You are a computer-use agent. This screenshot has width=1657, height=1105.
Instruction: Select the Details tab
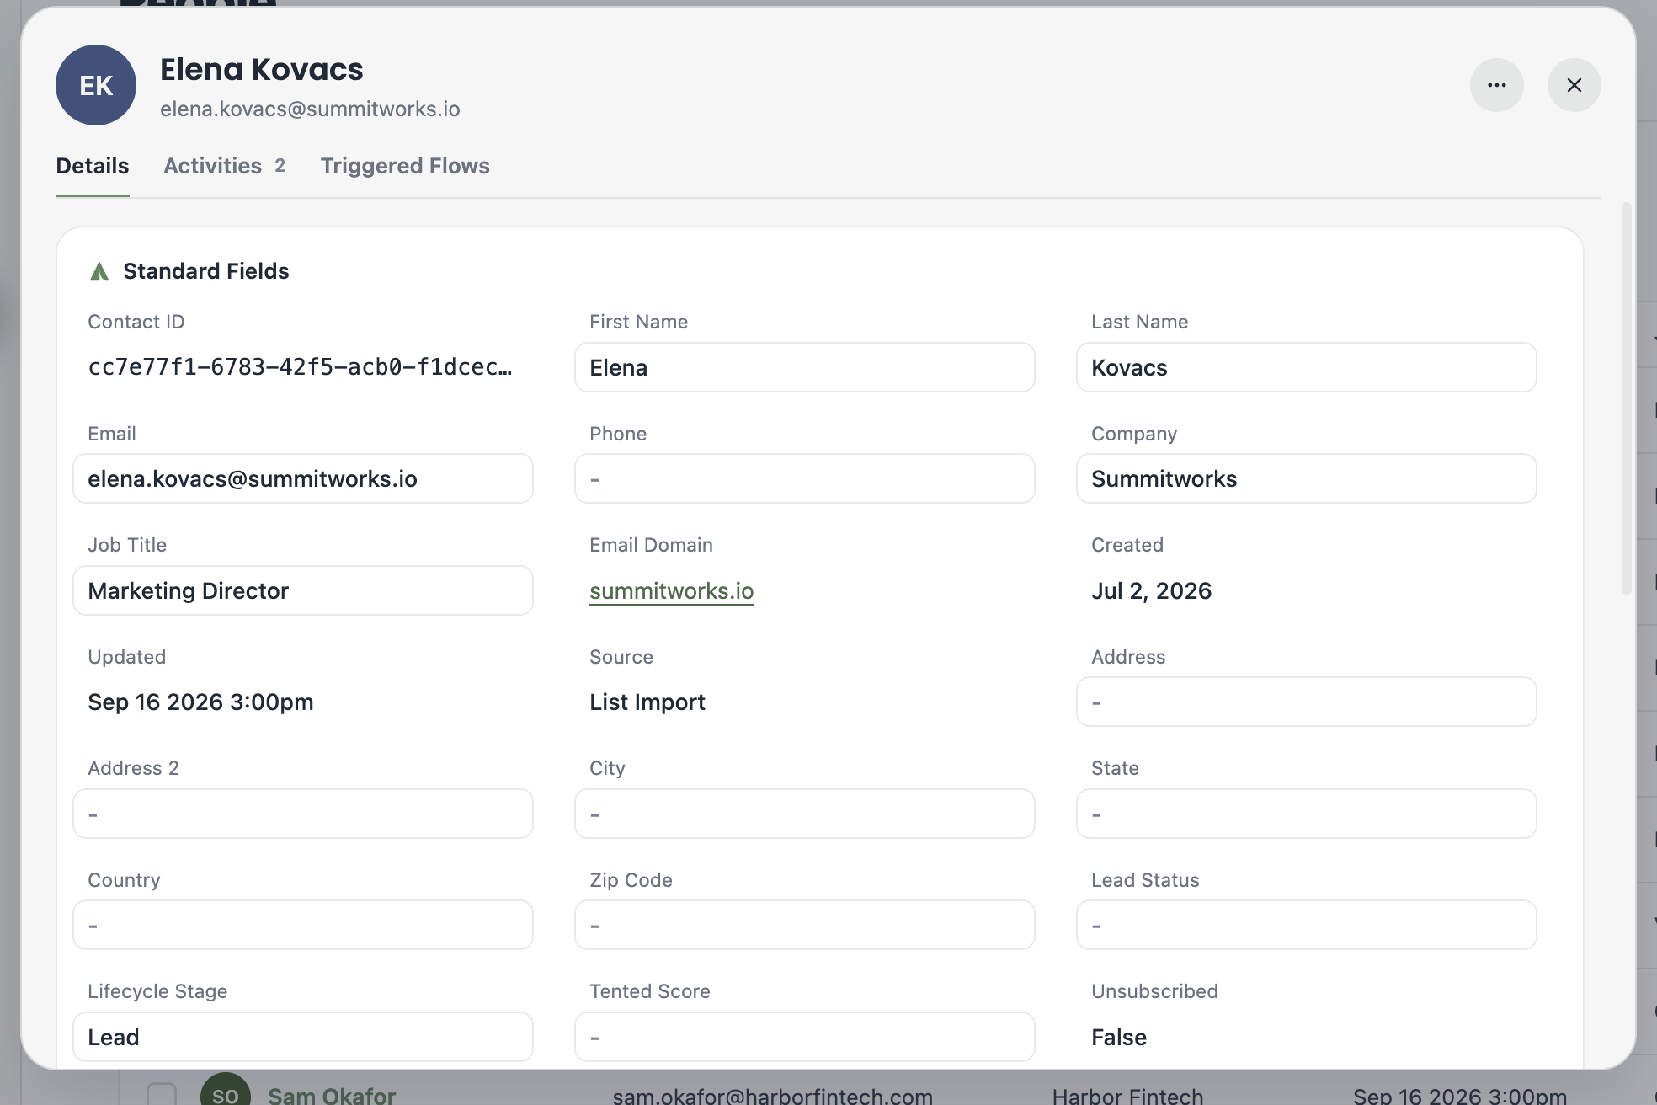93,166
